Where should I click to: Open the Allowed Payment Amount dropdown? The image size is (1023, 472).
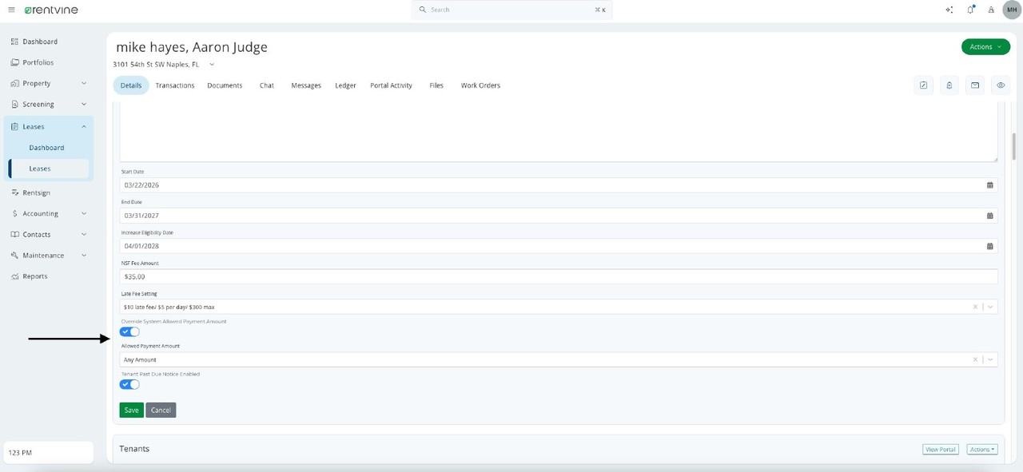tap(991, 359)
